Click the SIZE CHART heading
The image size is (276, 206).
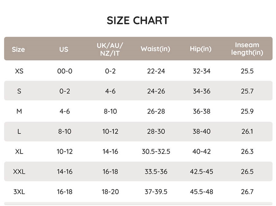[x=138, y=21]
